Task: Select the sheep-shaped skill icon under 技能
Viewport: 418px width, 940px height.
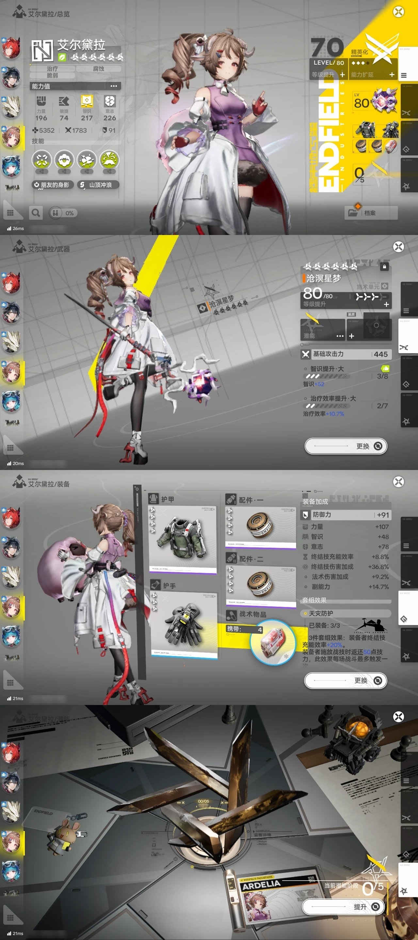Action: pyautogui.click(x=64, y=160)
